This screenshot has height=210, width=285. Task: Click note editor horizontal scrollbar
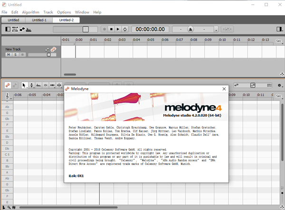(x=68, y=207)
